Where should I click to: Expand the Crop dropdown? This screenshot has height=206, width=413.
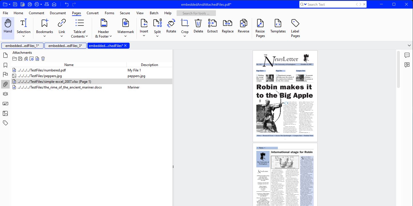[x=185, y=36]
